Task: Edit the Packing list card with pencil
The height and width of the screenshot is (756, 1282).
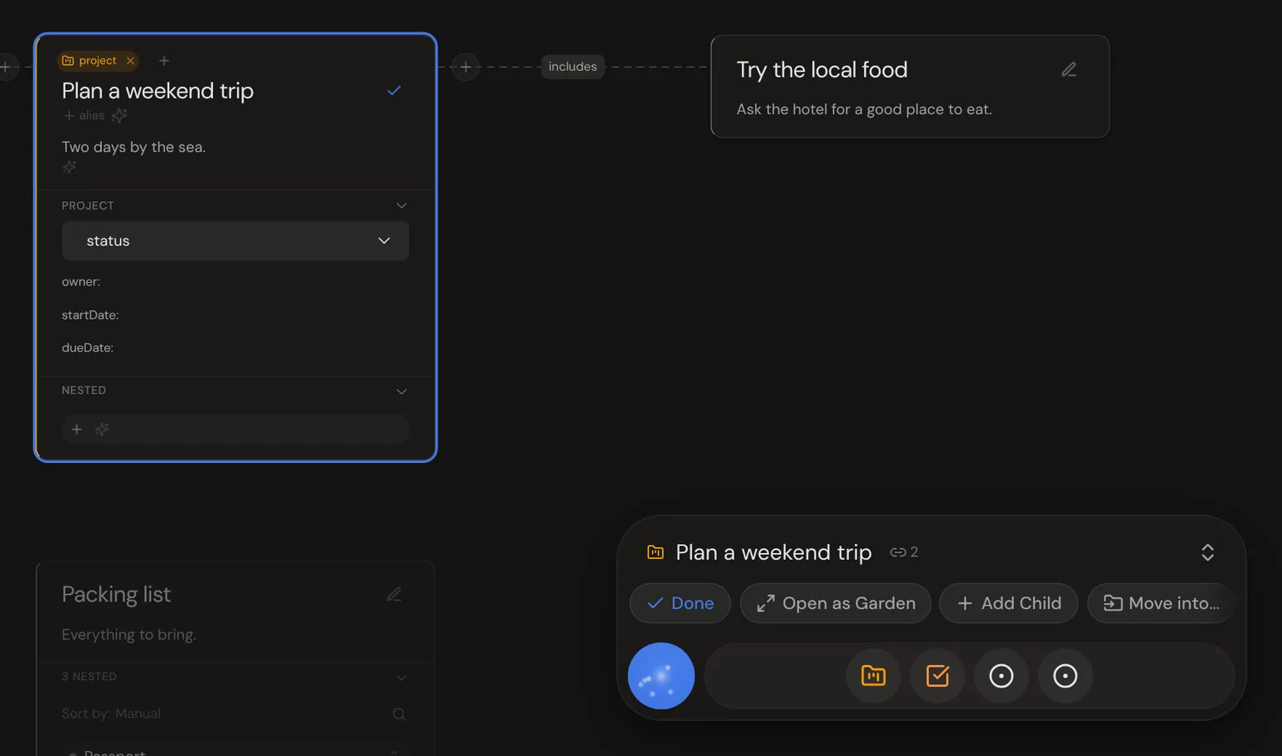Action: pyautogui.click(x=394, y=594)
